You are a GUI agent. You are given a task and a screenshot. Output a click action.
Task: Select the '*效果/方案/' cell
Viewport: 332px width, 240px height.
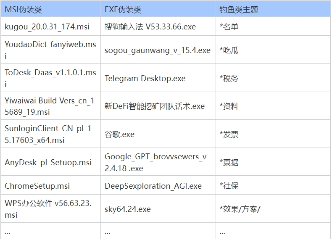click(x=273, y=208)
